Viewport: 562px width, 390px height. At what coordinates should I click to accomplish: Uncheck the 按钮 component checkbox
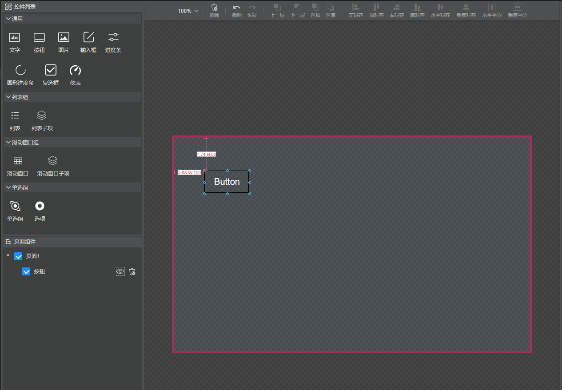click(x=26, y=271)
